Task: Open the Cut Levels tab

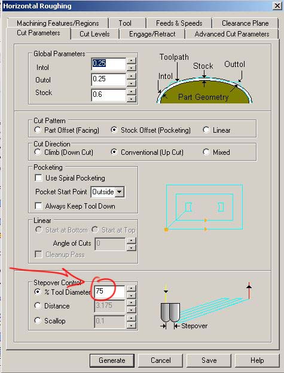Action: click(94, 34)
